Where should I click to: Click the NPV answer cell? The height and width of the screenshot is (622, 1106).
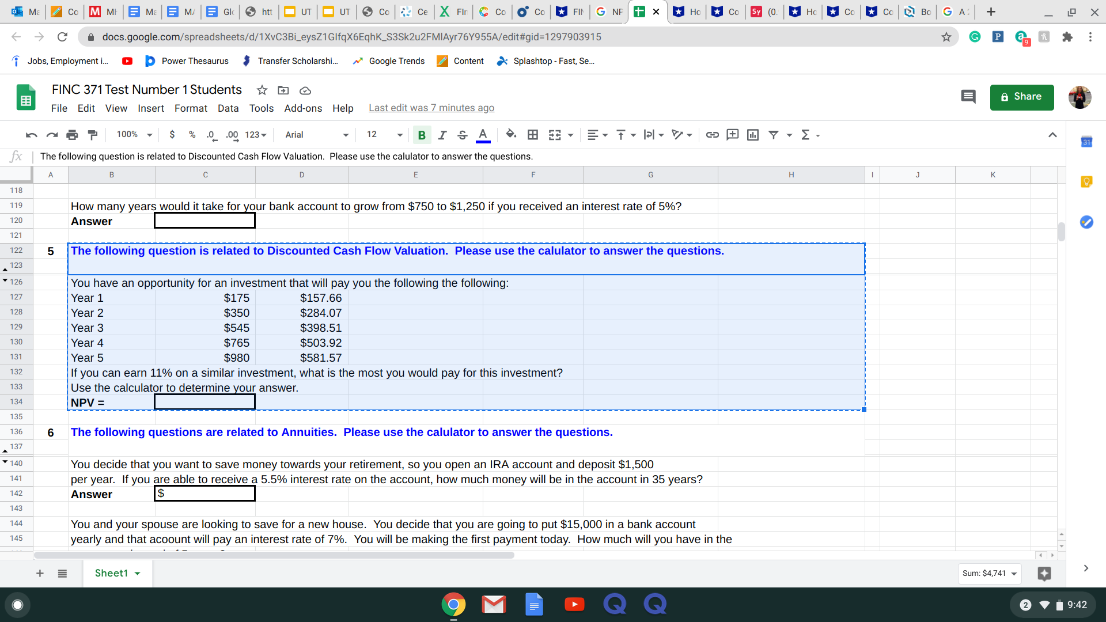[x=204, y=402]
